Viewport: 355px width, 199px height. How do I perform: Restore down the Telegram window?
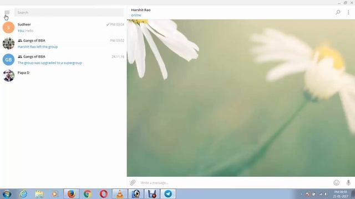345,3
